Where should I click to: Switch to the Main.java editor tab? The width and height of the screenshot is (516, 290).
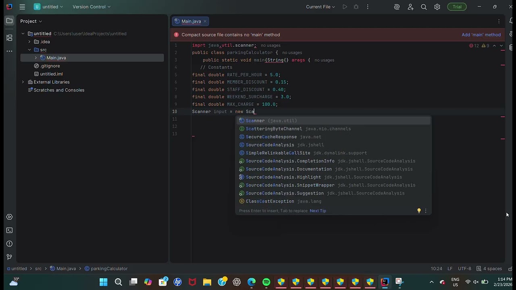click(191, 21)
